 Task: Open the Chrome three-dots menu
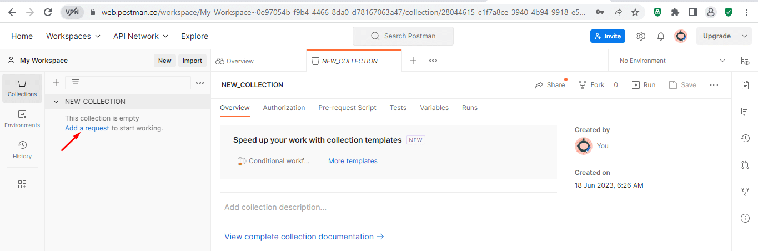747,12
